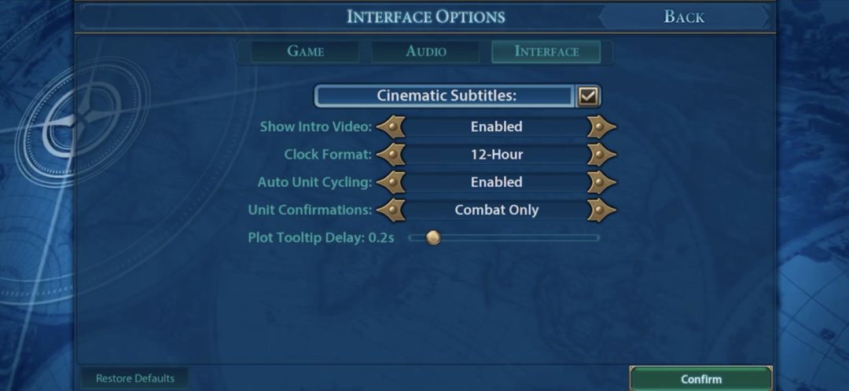Click left arrow for Show Intro Video
The image size is (849, 391).
coord(391,126)
